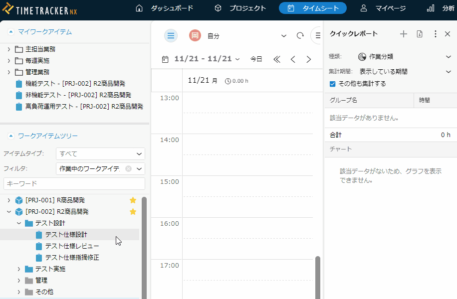Collapse the マイワークアイテム section
This screenshot has width=457, height=299.
[x=10, y=32]
